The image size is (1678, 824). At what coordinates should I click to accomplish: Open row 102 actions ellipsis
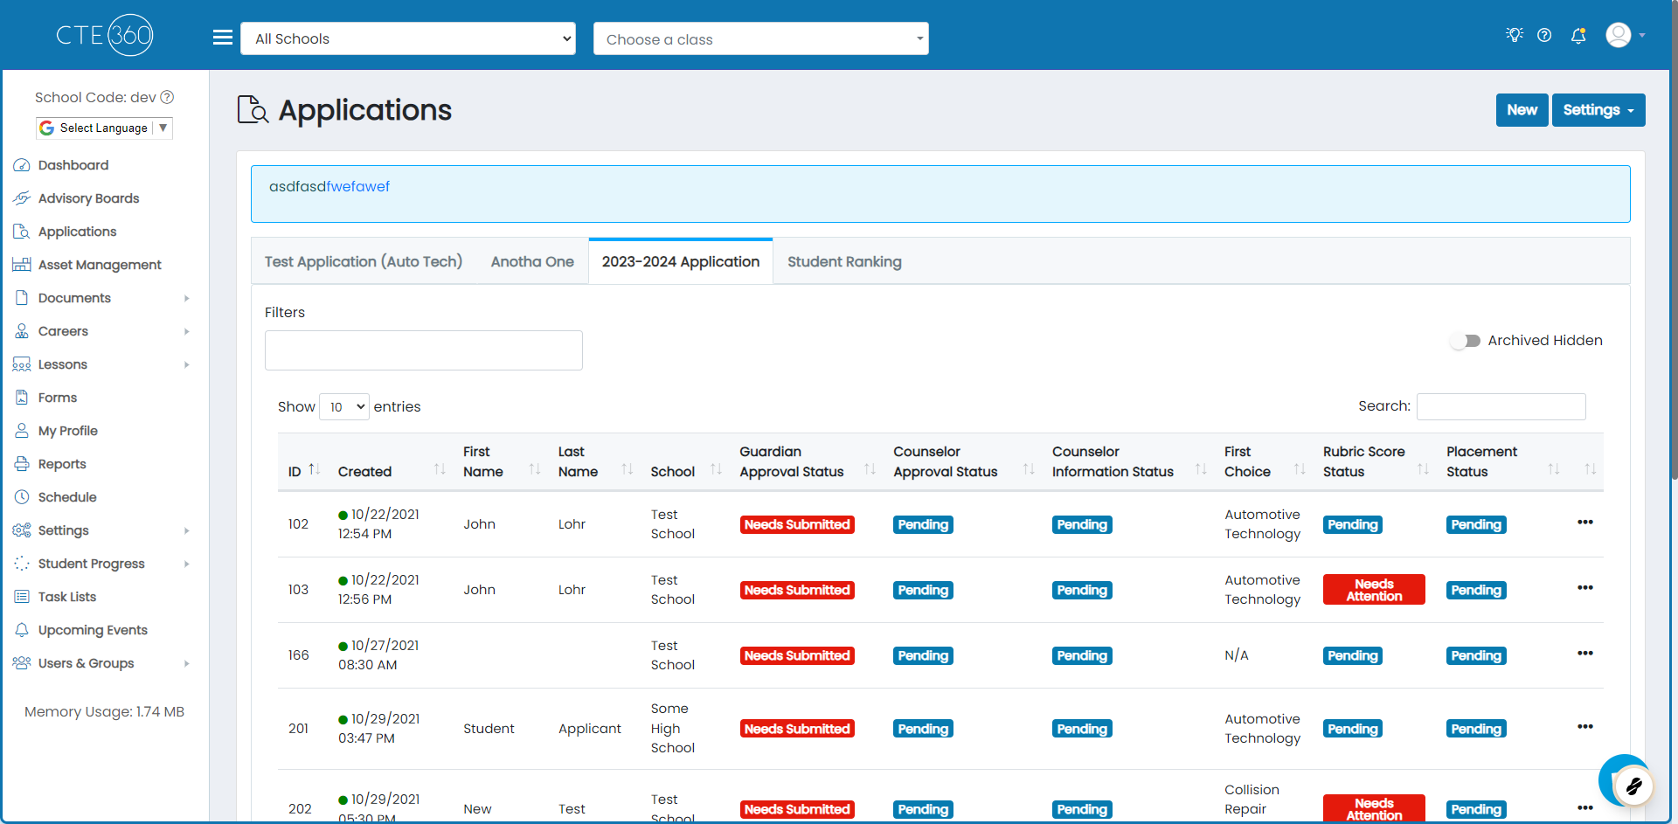(x=1585, y=523)
